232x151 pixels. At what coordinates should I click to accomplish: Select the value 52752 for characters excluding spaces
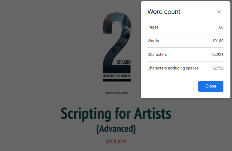[x=218, y=68]
